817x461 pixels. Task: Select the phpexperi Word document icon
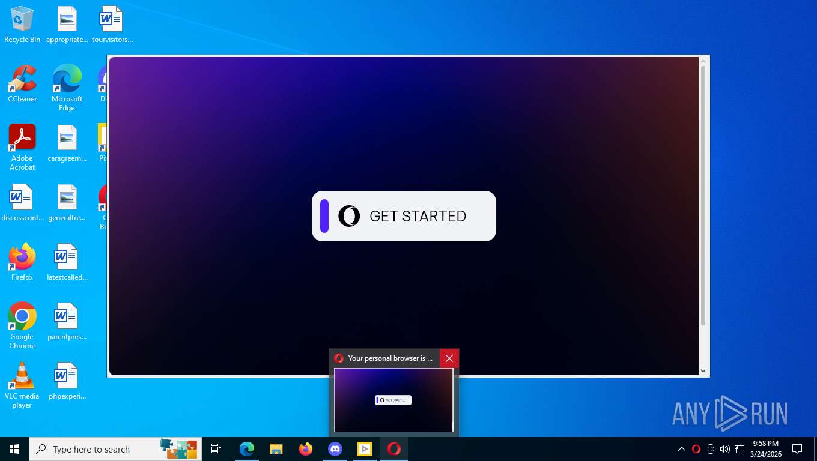(67, 381)
